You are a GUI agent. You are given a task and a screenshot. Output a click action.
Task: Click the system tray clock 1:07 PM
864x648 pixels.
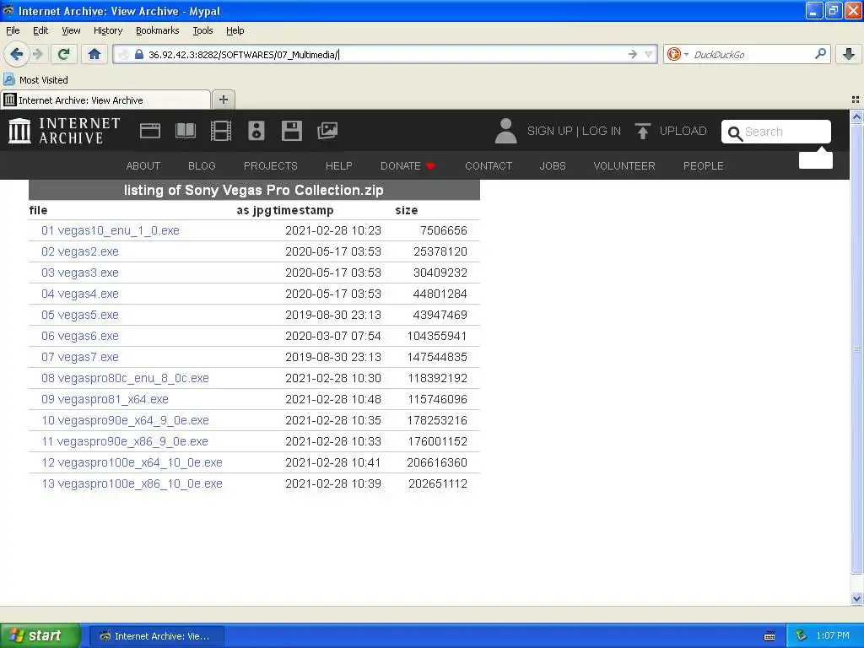pos(833,635)
